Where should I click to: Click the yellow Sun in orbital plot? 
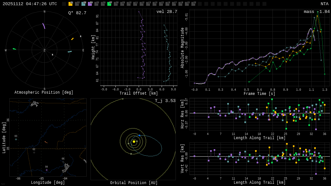(134, 141)
